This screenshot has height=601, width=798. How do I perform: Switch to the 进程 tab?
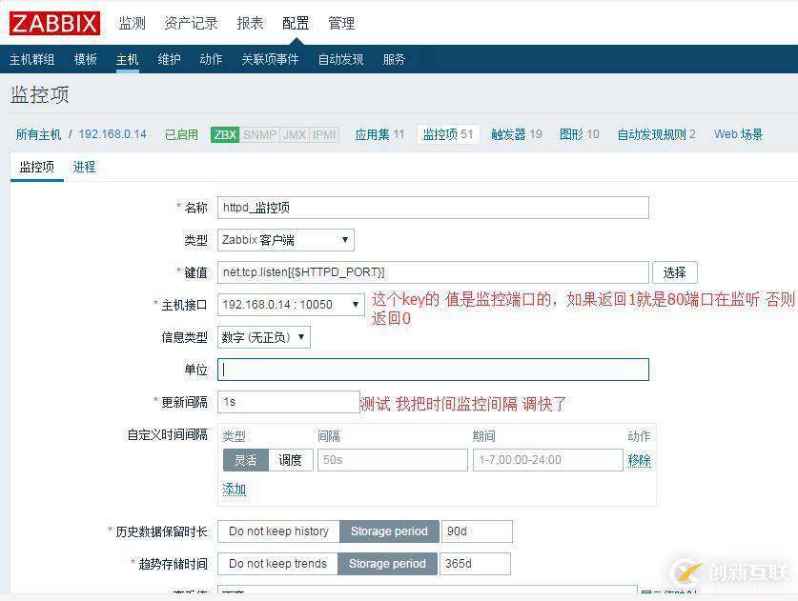83,167
